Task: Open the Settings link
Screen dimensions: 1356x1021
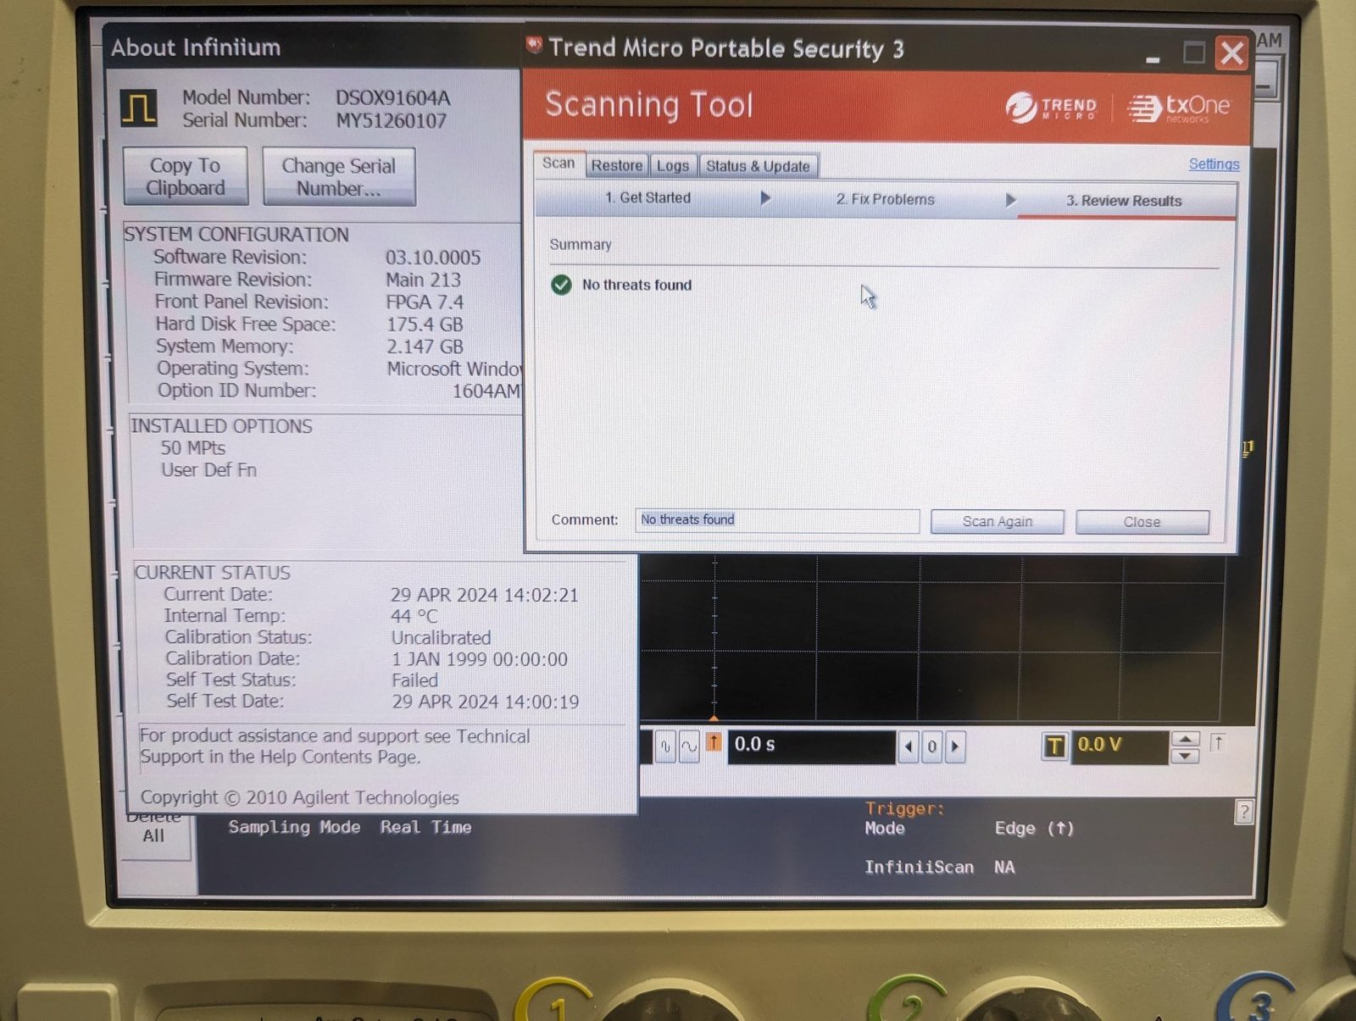Action: (x=1214, y=164)
